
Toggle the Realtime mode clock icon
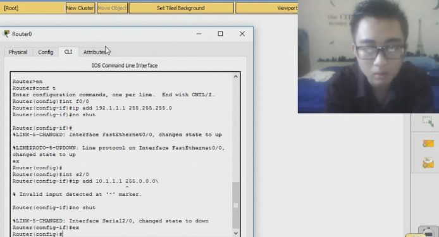(428, 232)
